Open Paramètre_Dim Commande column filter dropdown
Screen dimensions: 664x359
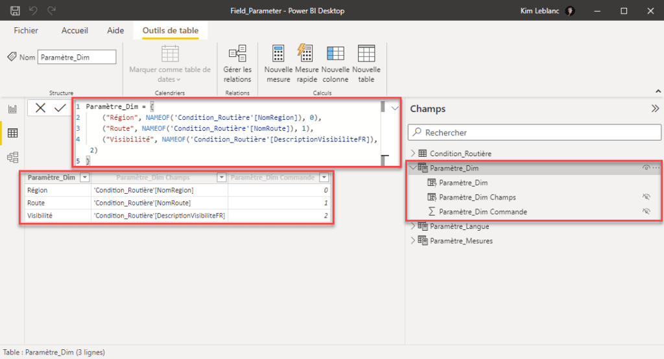click(x=324, y=178)
